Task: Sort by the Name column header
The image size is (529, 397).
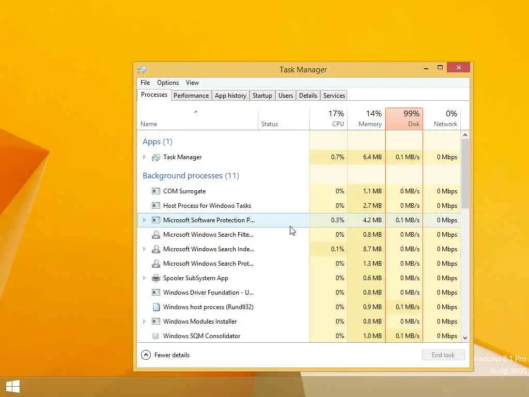Action: 198,119
